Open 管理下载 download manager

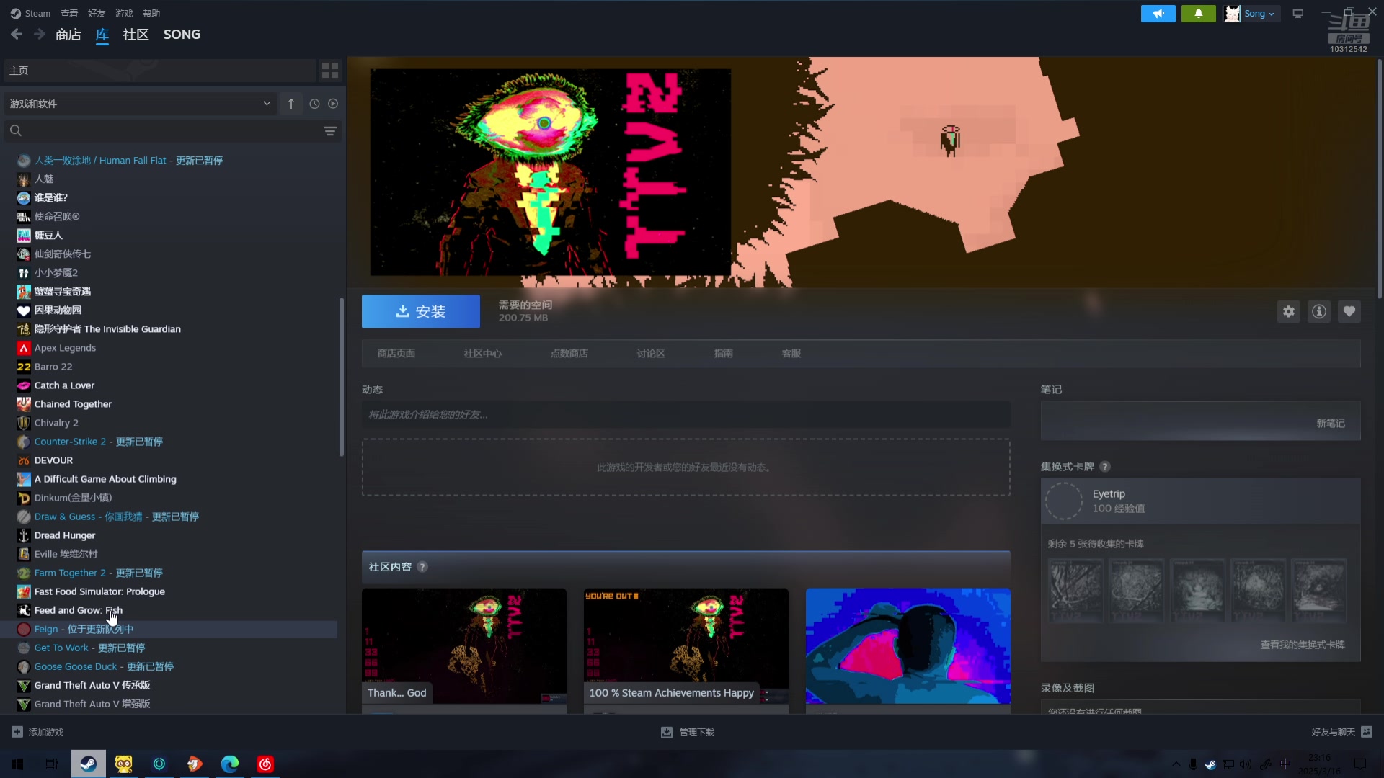pos(688,732)
